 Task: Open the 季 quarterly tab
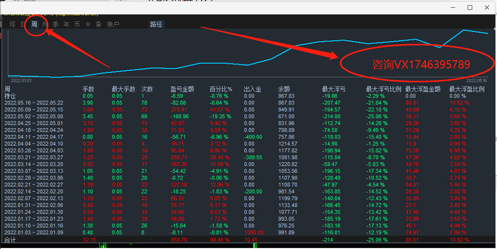pos(56,24)
